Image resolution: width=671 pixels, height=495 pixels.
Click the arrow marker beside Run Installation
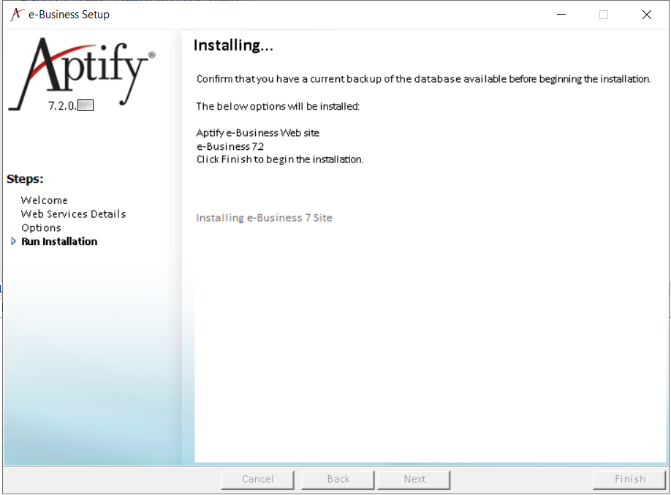[x=13, y=241]
